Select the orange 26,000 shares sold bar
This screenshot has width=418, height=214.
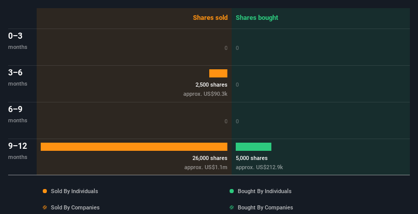click(134, 147)
